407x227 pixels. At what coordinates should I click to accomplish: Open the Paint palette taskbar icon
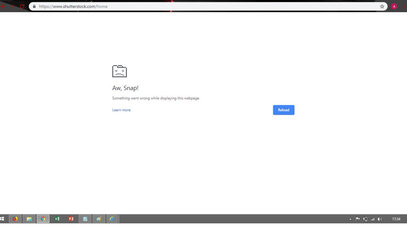tap(99, 219)
